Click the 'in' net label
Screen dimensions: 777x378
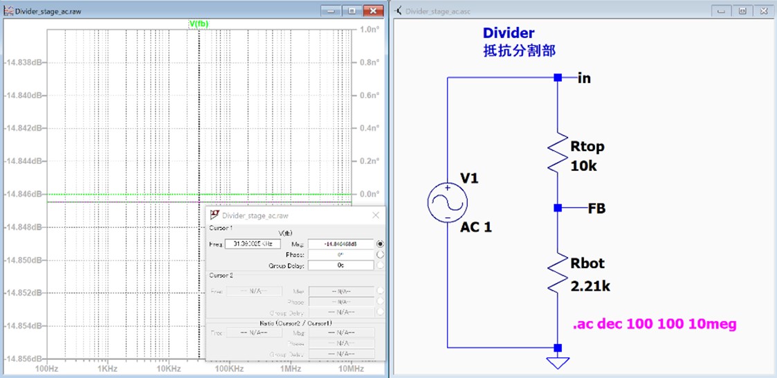(x=584, y=78)
